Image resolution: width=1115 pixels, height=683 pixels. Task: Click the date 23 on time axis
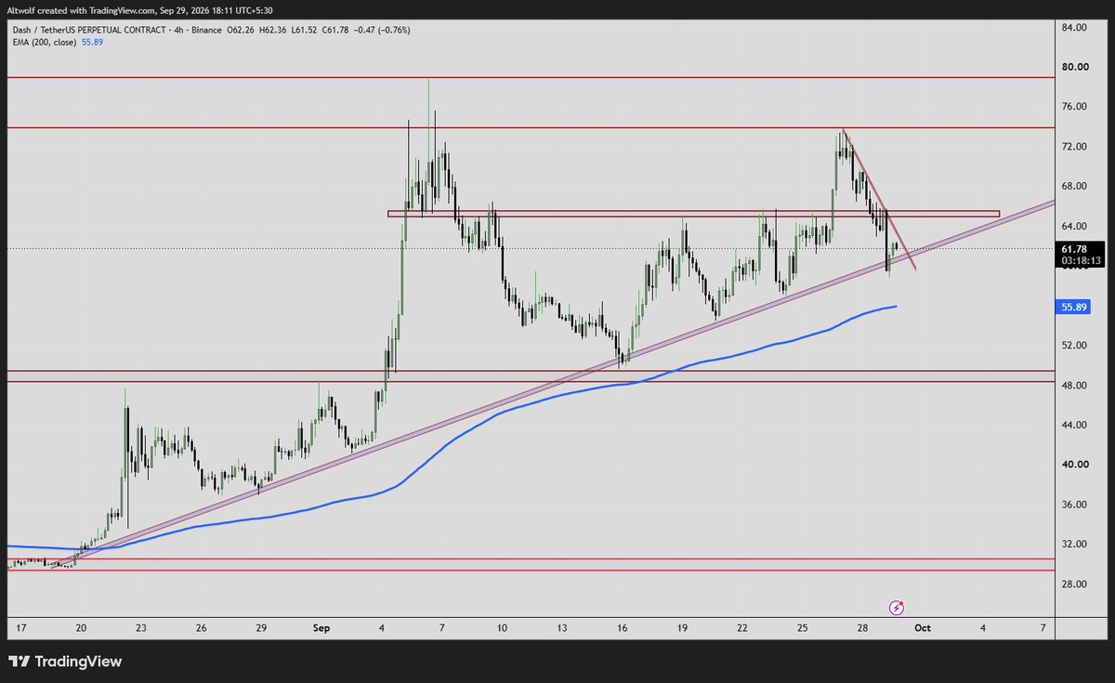(141, 628)
